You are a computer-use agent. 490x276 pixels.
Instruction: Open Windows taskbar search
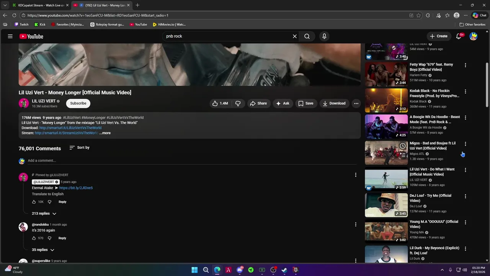[x=206, y=270]
